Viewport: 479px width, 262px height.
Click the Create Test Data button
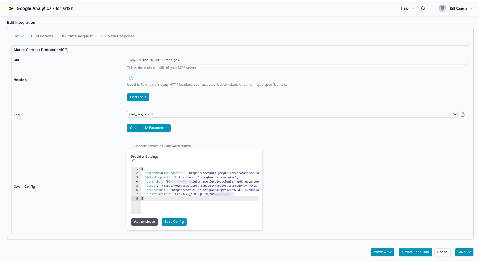coord(415,252)
